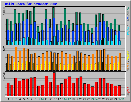The image size is (131, 102).
Task: Click green day label 10
Action: click(x=42, y=99)
